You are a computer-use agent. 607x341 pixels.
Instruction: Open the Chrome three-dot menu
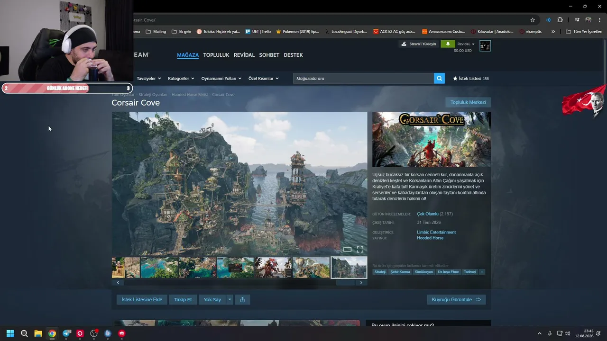click(600, 20)
